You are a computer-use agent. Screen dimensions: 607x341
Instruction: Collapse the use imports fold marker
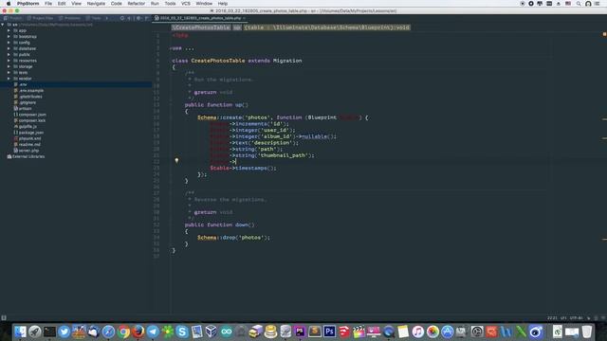click(171, 48)
